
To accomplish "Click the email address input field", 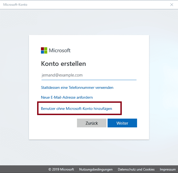I will coord(89,75).
